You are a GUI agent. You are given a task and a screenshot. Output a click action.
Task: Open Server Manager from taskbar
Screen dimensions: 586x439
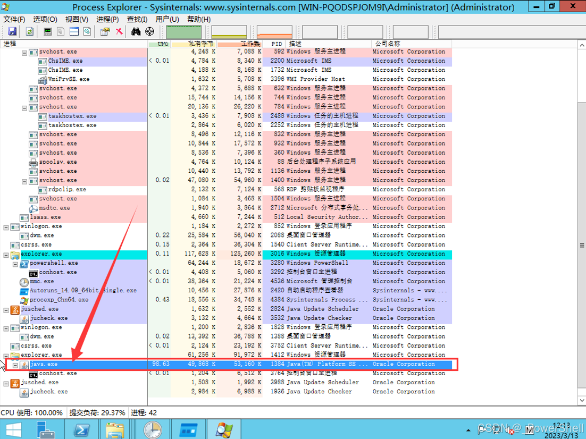(46, 429)
